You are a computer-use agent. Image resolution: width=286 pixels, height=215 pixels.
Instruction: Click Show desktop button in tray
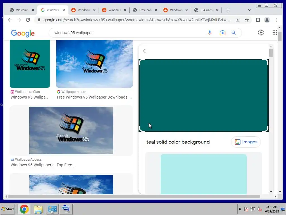(x=283, y=209)
